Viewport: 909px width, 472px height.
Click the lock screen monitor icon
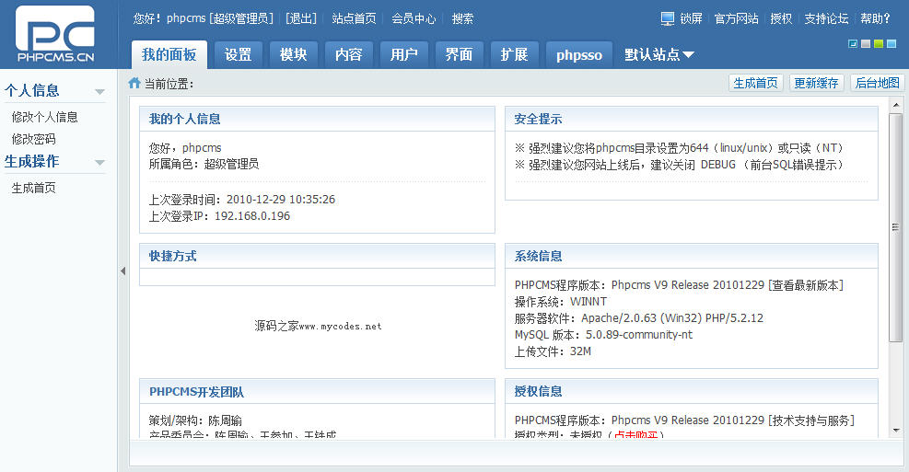pos(668,18)
